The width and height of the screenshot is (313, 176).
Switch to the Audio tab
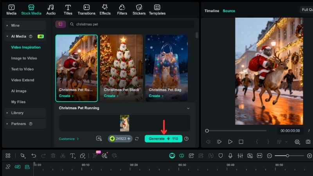pos(51,10)
